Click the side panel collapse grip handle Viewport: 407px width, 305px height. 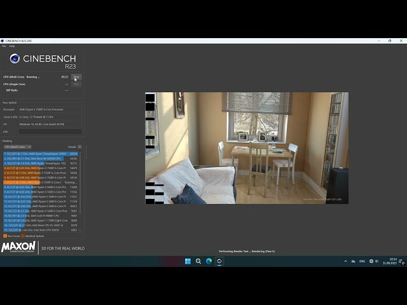pyautogui.click(x=86, y=152)
